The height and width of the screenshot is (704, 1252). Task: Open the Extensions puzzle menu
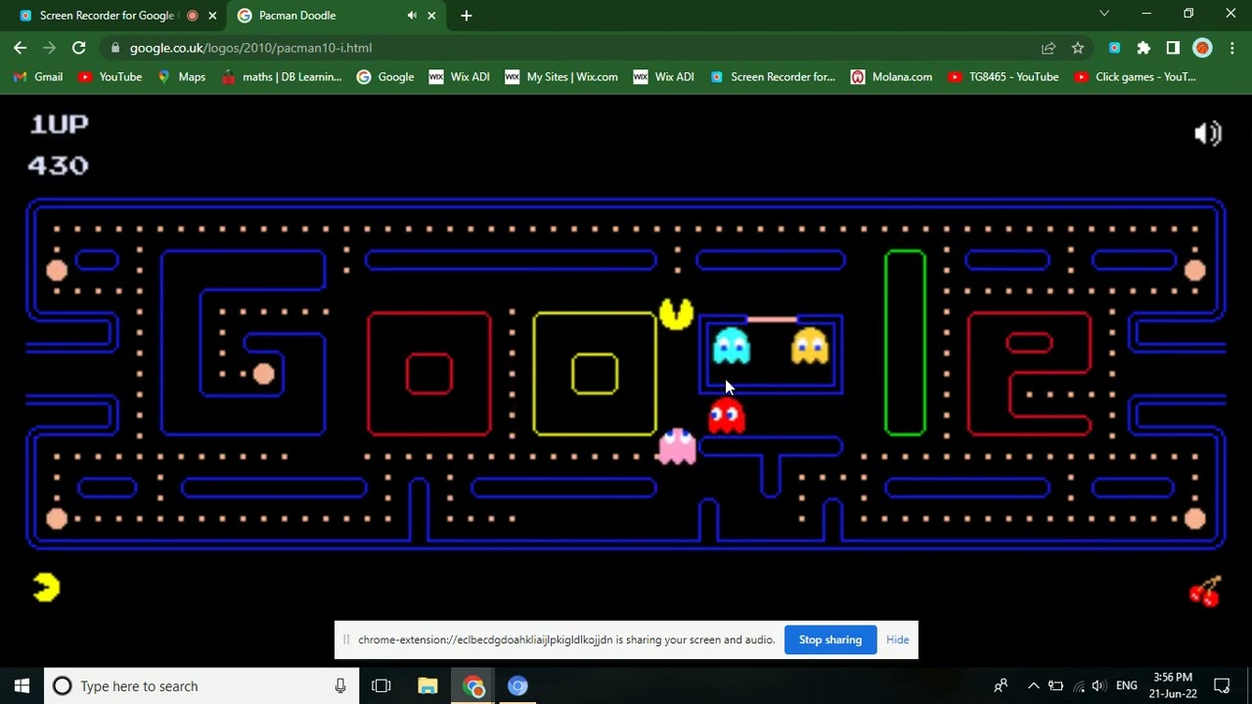pyautogui.click(x=1143, y=48)
